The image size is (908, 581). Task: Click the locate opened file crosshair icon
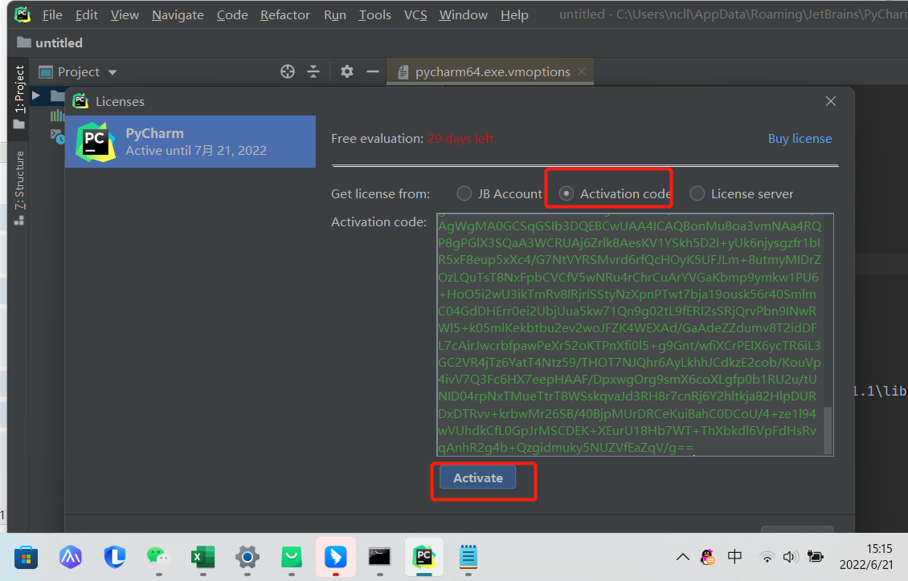click(x=288, y=71)
